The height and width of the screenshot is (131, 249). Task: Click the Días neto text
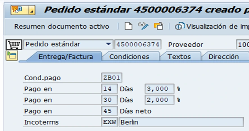[136, 111]
